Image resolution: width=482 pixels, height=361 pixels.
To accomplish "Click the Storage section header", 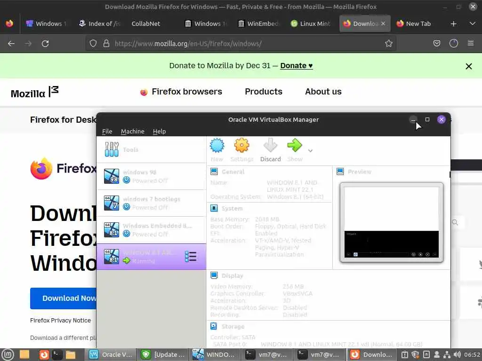I will pos(233,326).
